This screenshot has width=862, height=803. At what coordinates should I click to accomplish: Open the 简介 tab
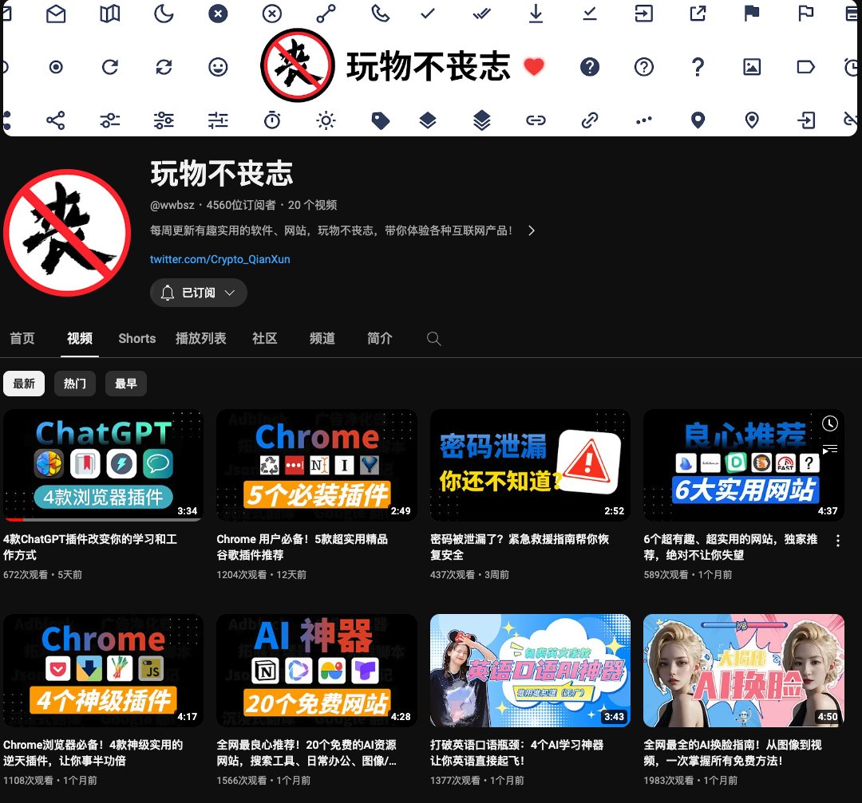[379, 338]
